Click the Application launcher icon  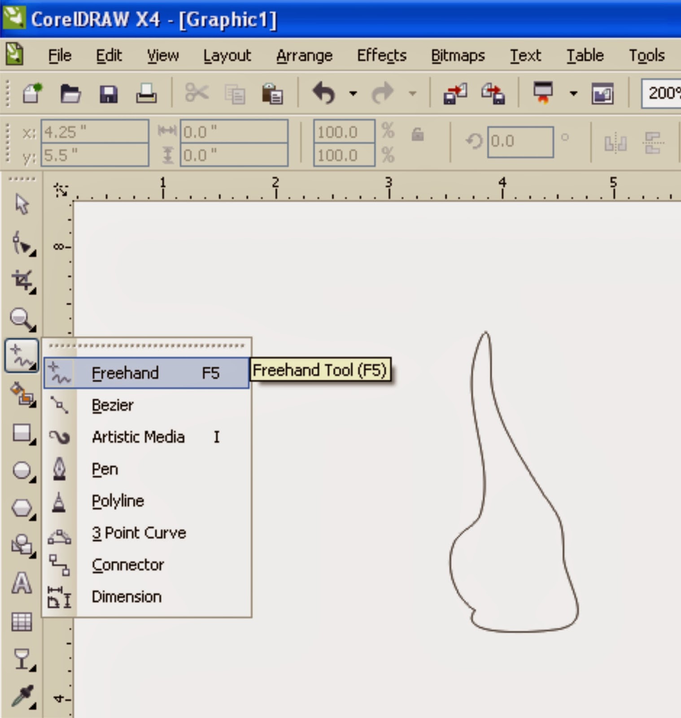click(543, 92)
